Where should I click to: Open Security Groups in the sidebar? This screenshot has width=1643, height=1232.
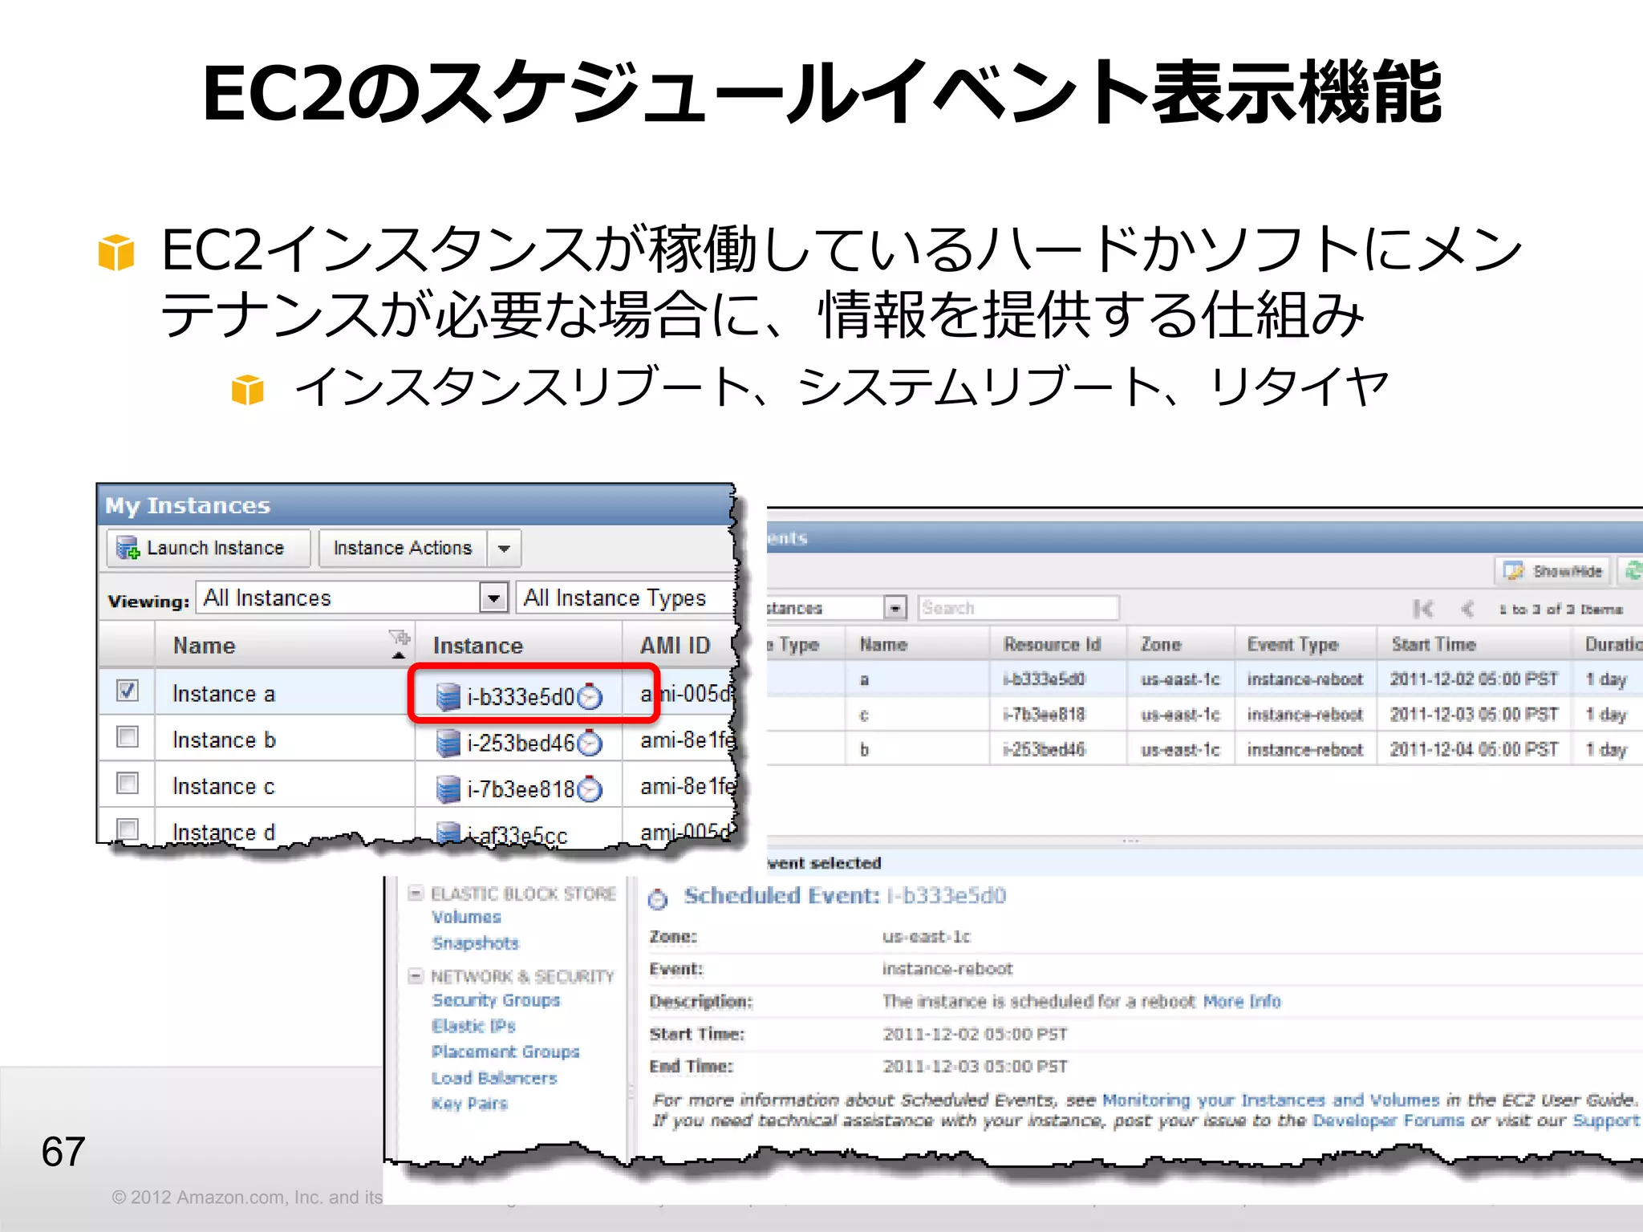[x=496, y=1000]
